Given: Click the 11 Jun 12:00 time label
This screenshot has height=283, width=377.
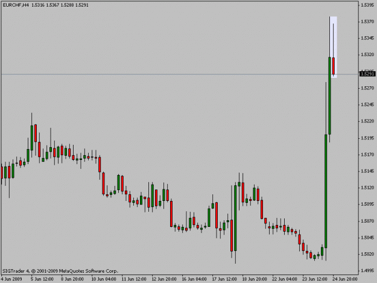Looking at the screenshot, I should point(134,279).
